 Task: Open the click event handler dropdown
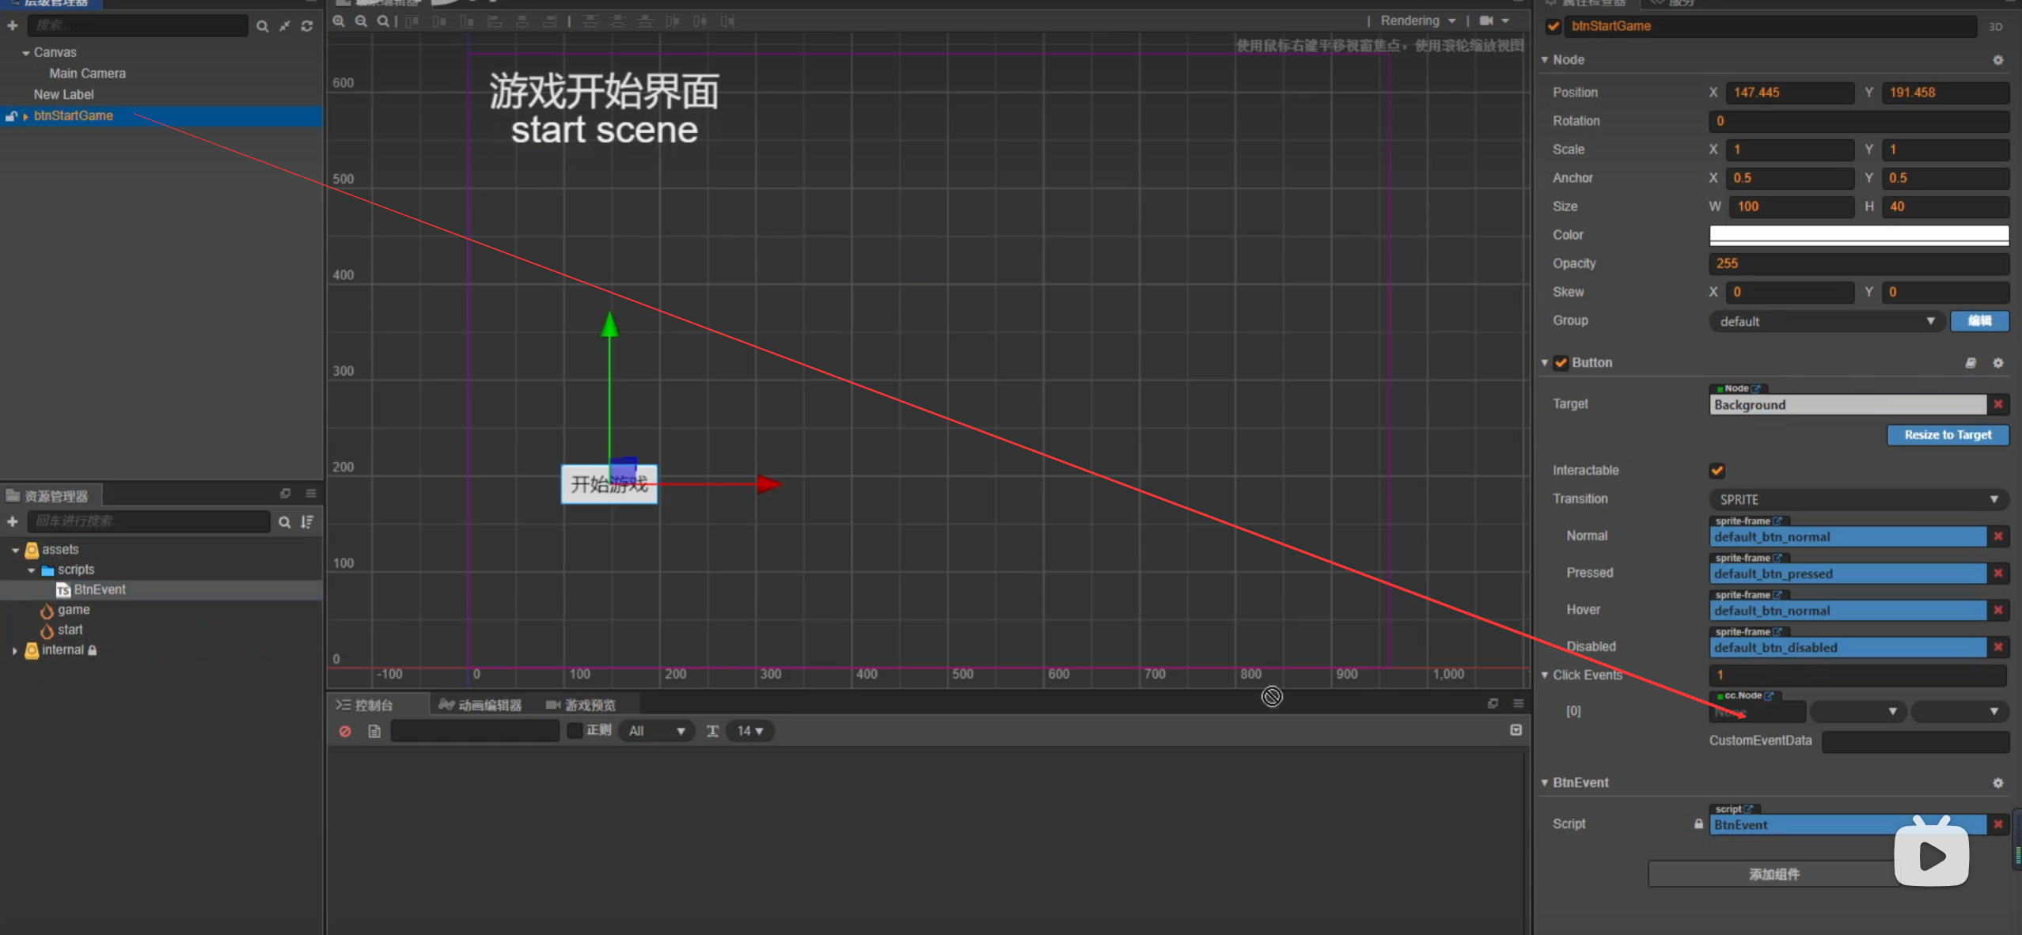tap(1959, 712)
